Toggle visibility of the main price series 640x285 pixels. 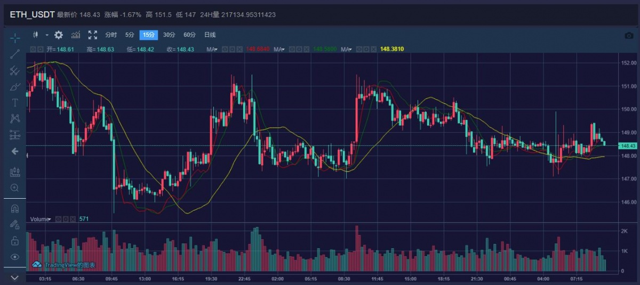pos(33,49)
